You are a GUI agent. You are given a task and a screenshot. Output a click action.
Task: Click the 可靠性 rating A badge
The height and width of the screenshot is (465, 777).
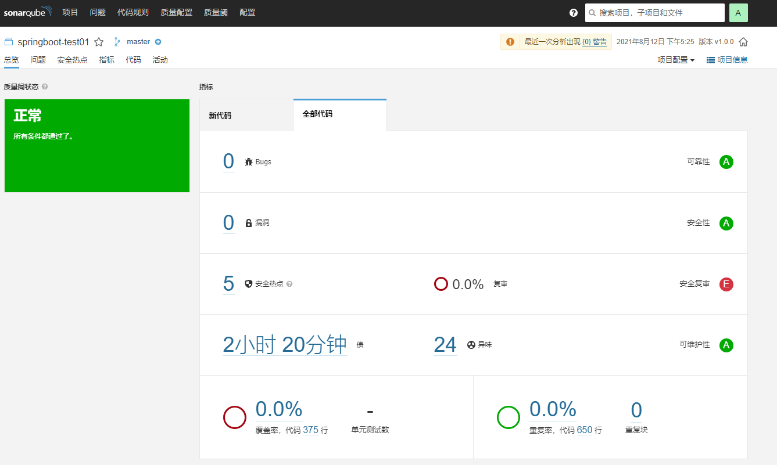point(726,162)
